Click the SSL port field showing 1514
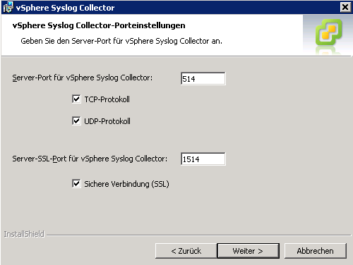This screenshot has width=353, height=265. click(203, 159)
